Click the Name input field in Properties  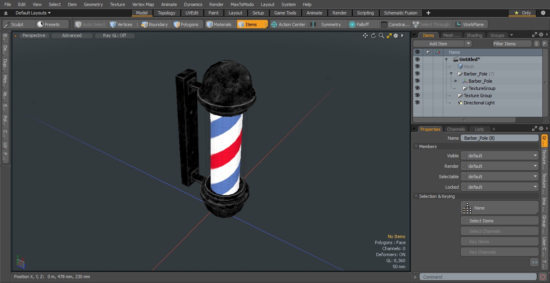[x=499, y=138]
